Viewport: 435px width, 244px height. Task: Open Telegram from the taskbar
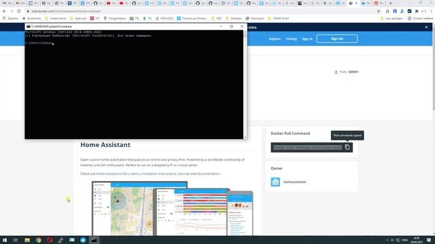coord(83,240)
